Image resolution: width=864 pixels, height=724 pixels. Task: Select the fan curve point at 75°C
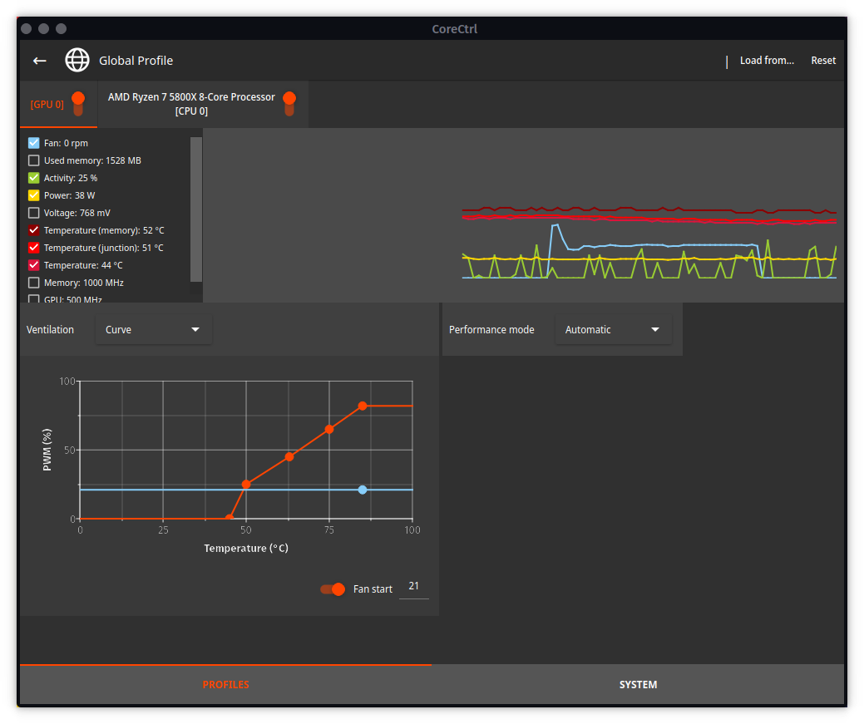coord(329,429)
